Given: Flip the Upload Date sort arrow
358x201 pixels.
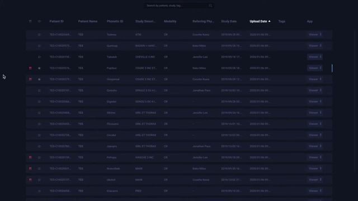Looking at the screenshot, I should (x=270, y=21).
